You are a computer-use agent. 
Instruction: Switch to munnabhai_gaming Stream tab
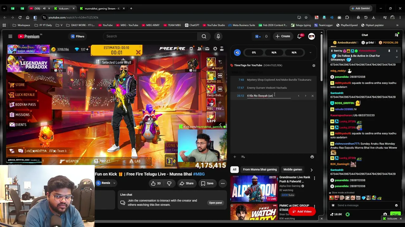102,9
